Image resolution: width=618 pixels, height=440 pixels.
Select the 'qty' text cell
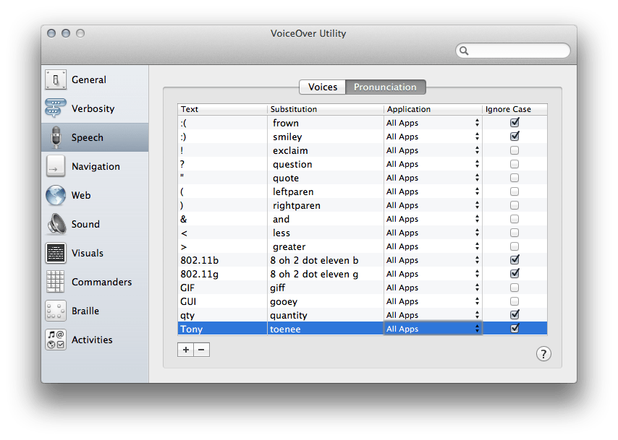222,315
